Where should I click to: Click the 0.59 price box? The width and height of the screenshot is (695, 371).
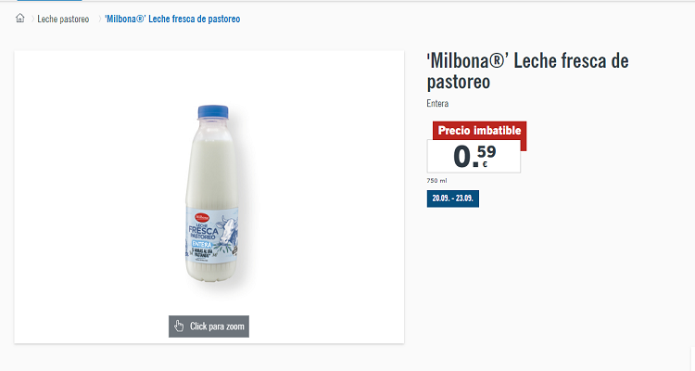coord(474,156)
